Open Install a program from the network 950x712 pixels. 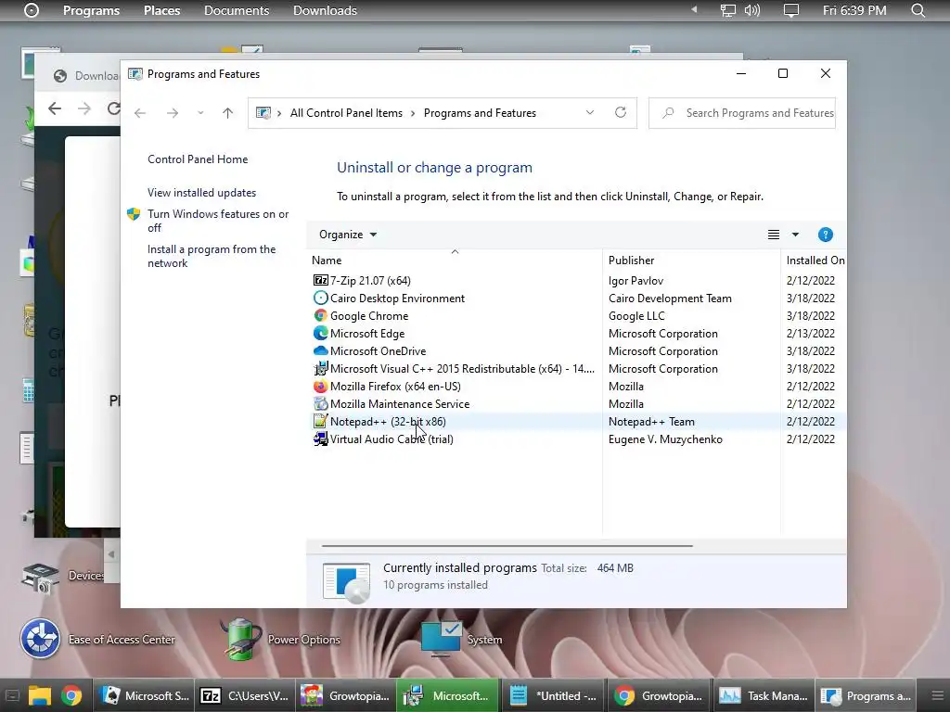(x=212, y=256)
